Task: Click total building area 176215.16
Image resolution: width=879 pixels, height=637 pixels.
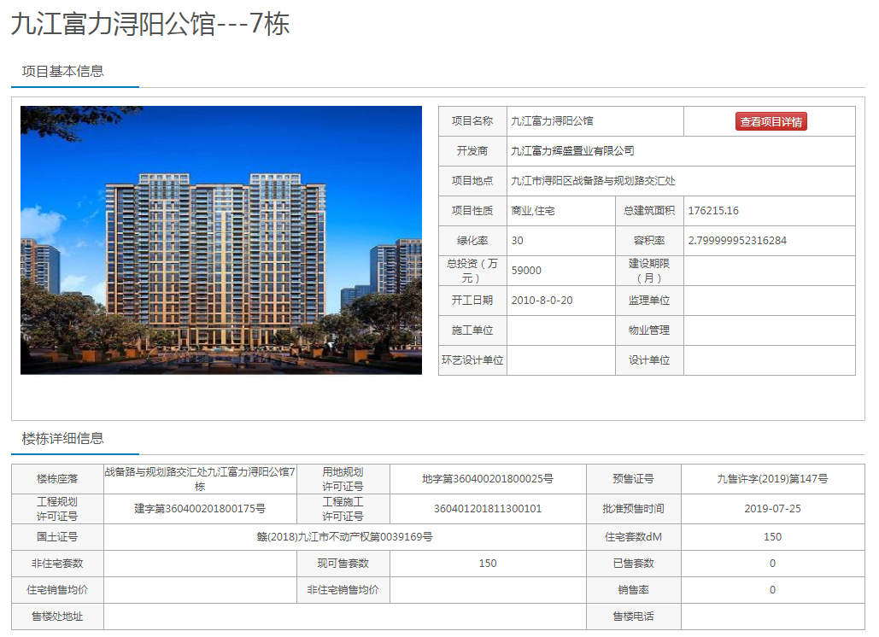Action: [713, 211]
